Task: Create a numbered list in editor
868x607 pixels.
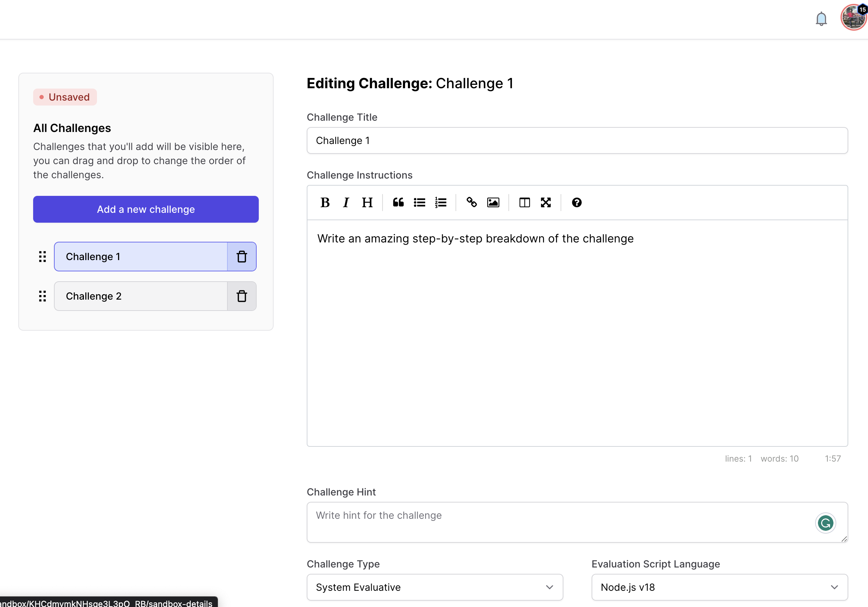Action: [x=440, y=203]
